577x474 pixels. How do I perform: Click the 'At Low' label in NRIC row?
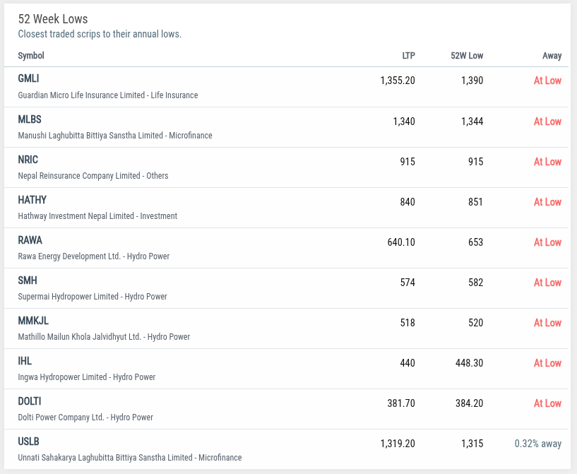[x=547, y=162]
